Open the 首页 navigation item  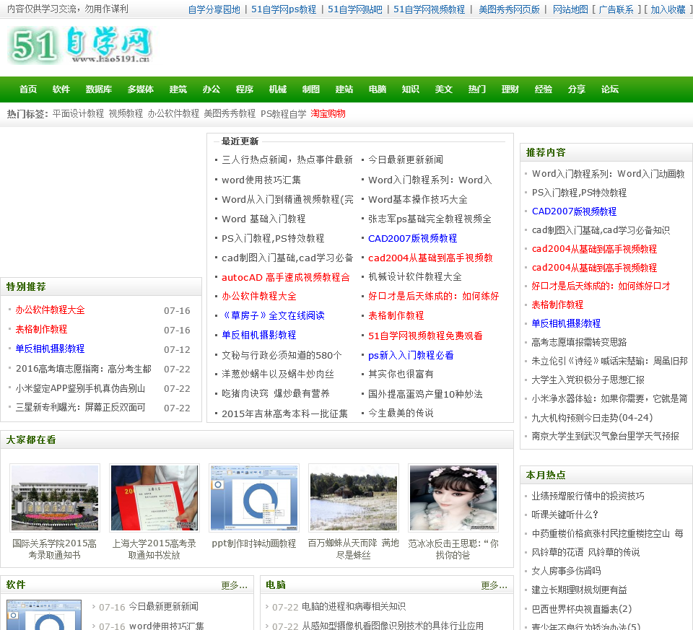click(28, 89)
